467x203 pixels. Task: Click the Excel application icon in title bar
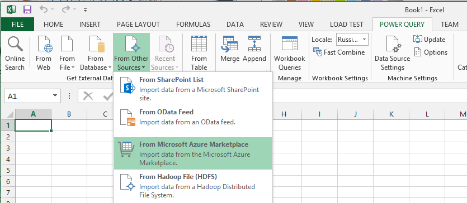[x=11, y=10]
